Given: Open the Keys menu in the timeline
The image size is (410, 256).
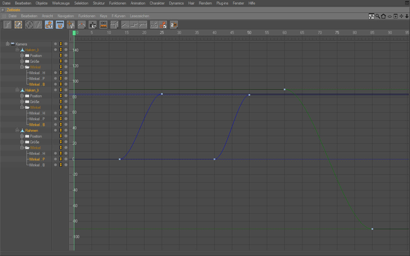Looking at the screenshot, I should 103,16.
